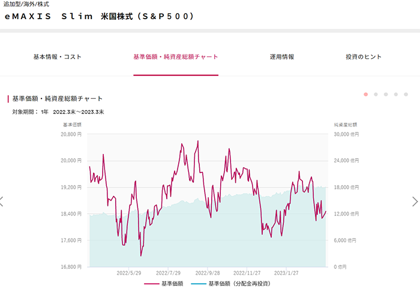The width and height of the screenshot is (420, 297).
Task: Click the 17,600 円 y-axis label
Action: pos(71,240)
